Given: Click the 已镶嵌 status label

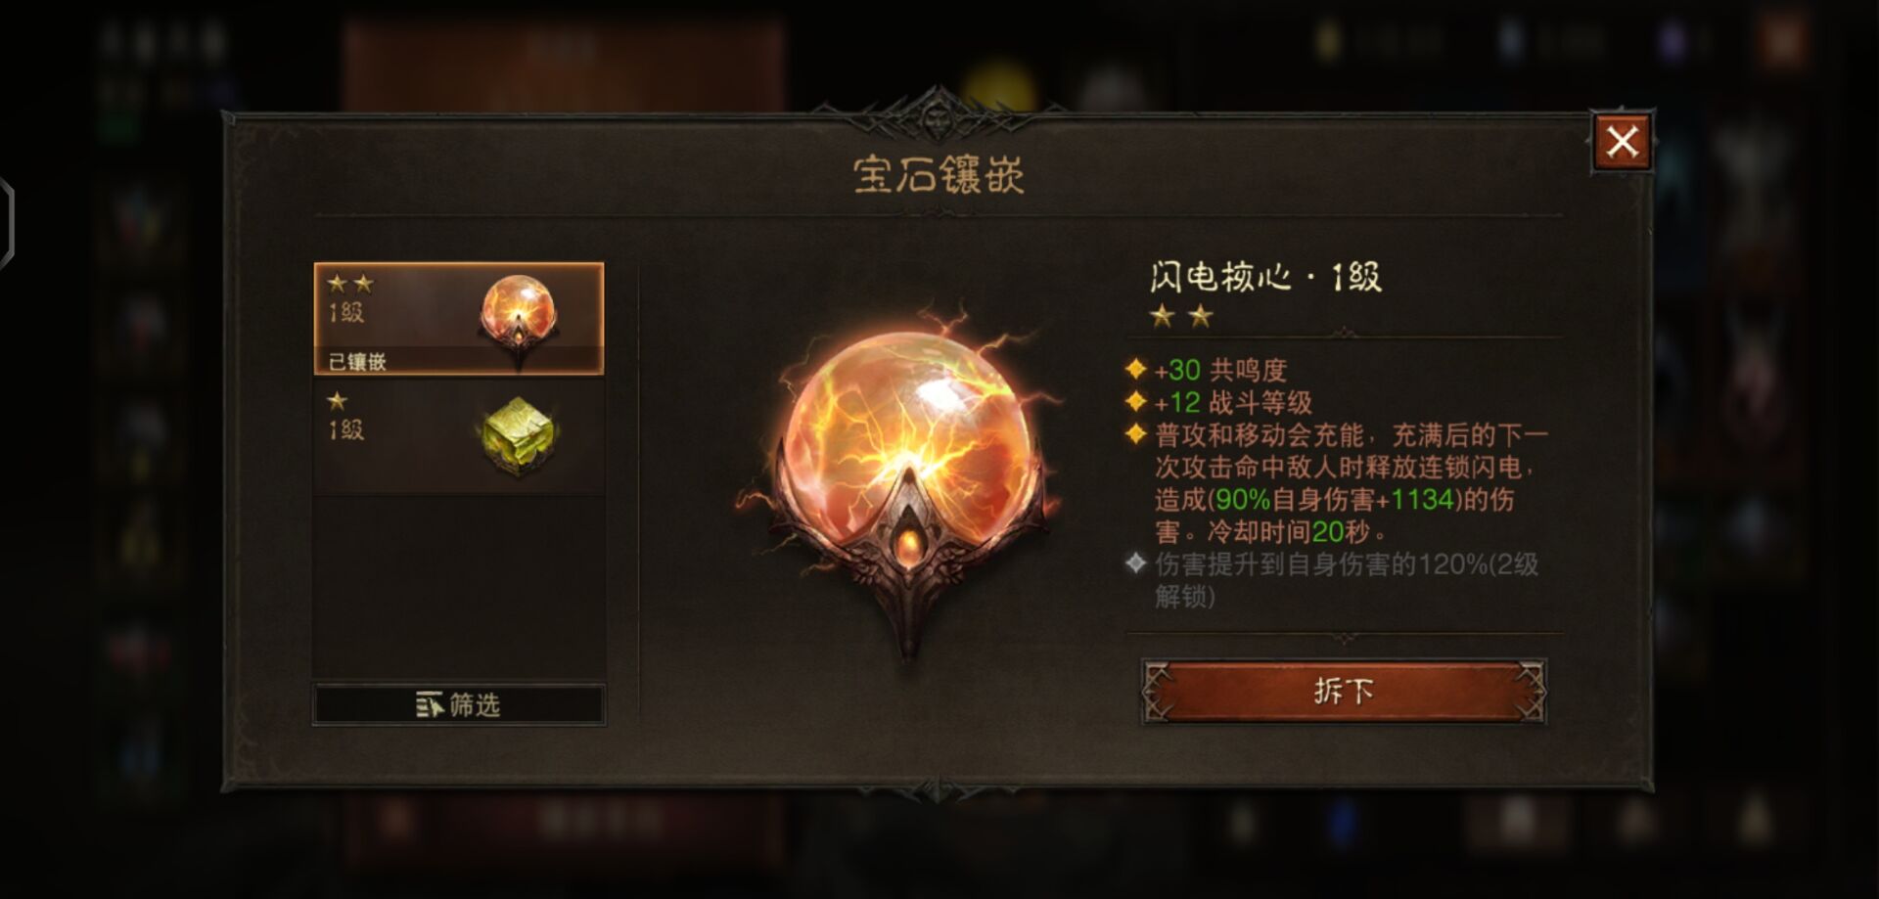Looking at the screenshot, I should click(357, 362).
